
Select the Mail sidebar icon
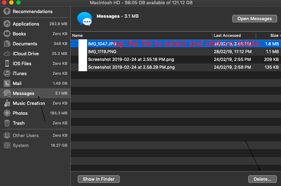pos(7,83)
